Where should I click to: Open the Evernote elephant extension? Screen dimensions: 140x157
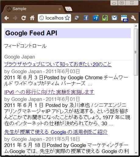[105, 18]
